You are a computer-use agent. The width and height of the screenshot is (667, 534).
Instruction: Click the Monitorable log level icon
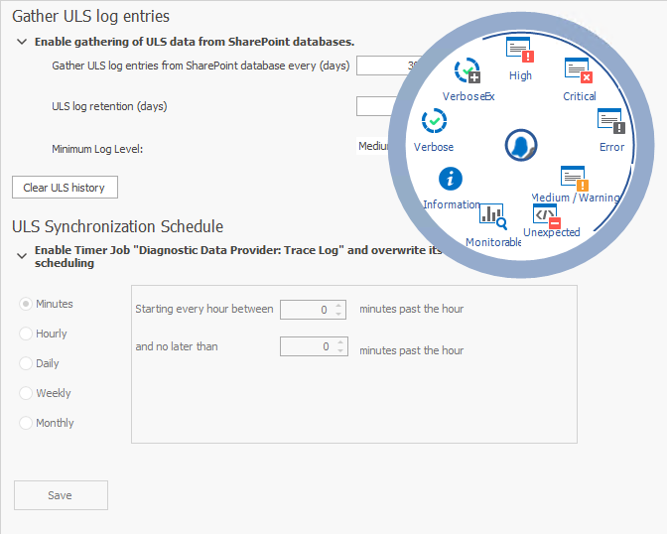pyautogui.click(x=493, y=213)
